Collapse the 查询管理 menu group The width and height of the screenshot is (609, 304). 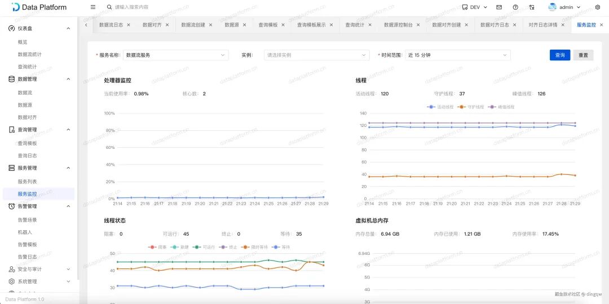coord(68,130)
